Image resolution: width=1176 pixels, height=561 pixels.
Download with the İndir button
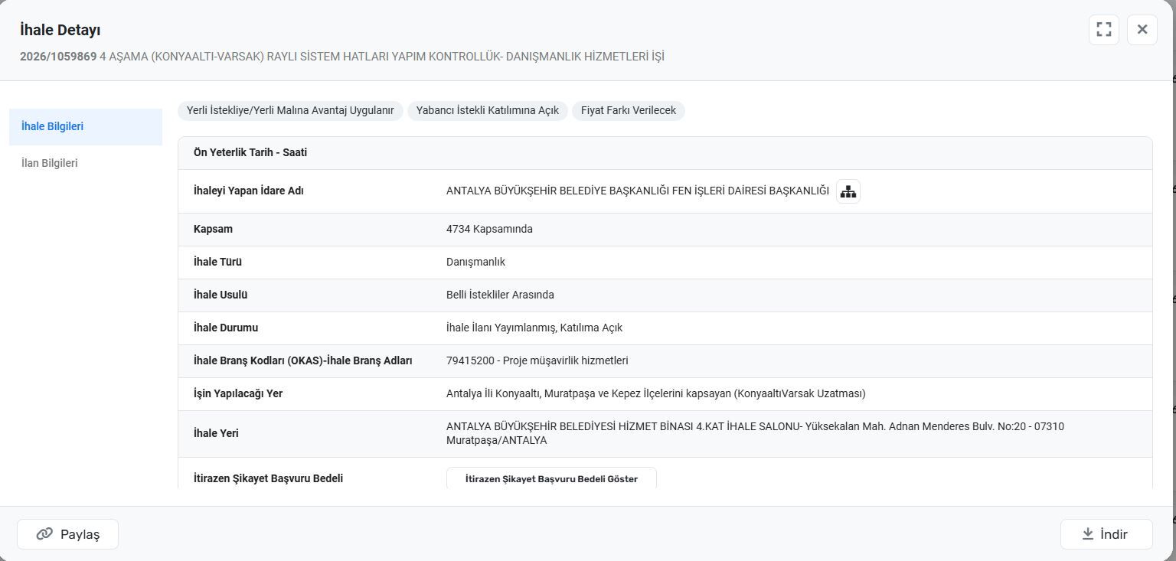click(x=1106, y=534)
